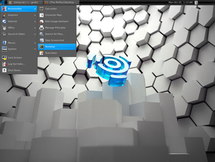Image resolution: width=215 pixels, height=162 pixels.
Task: Switch to The Perfect Desktop Firefox window
Action: (x=61, y=2)
